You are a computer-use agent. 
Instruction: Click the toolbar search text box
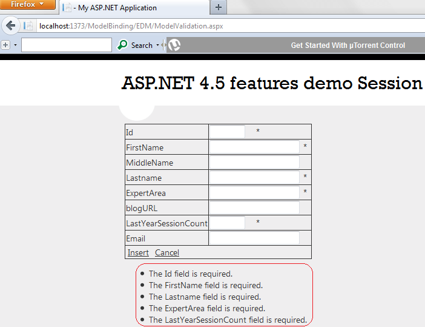pyautogui.click(x=67, y=45)
